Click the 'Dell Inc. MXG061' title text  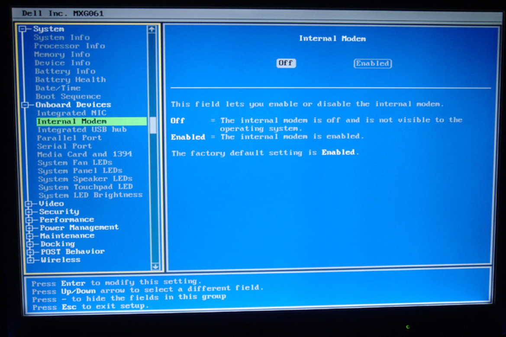tap(63, 13)
